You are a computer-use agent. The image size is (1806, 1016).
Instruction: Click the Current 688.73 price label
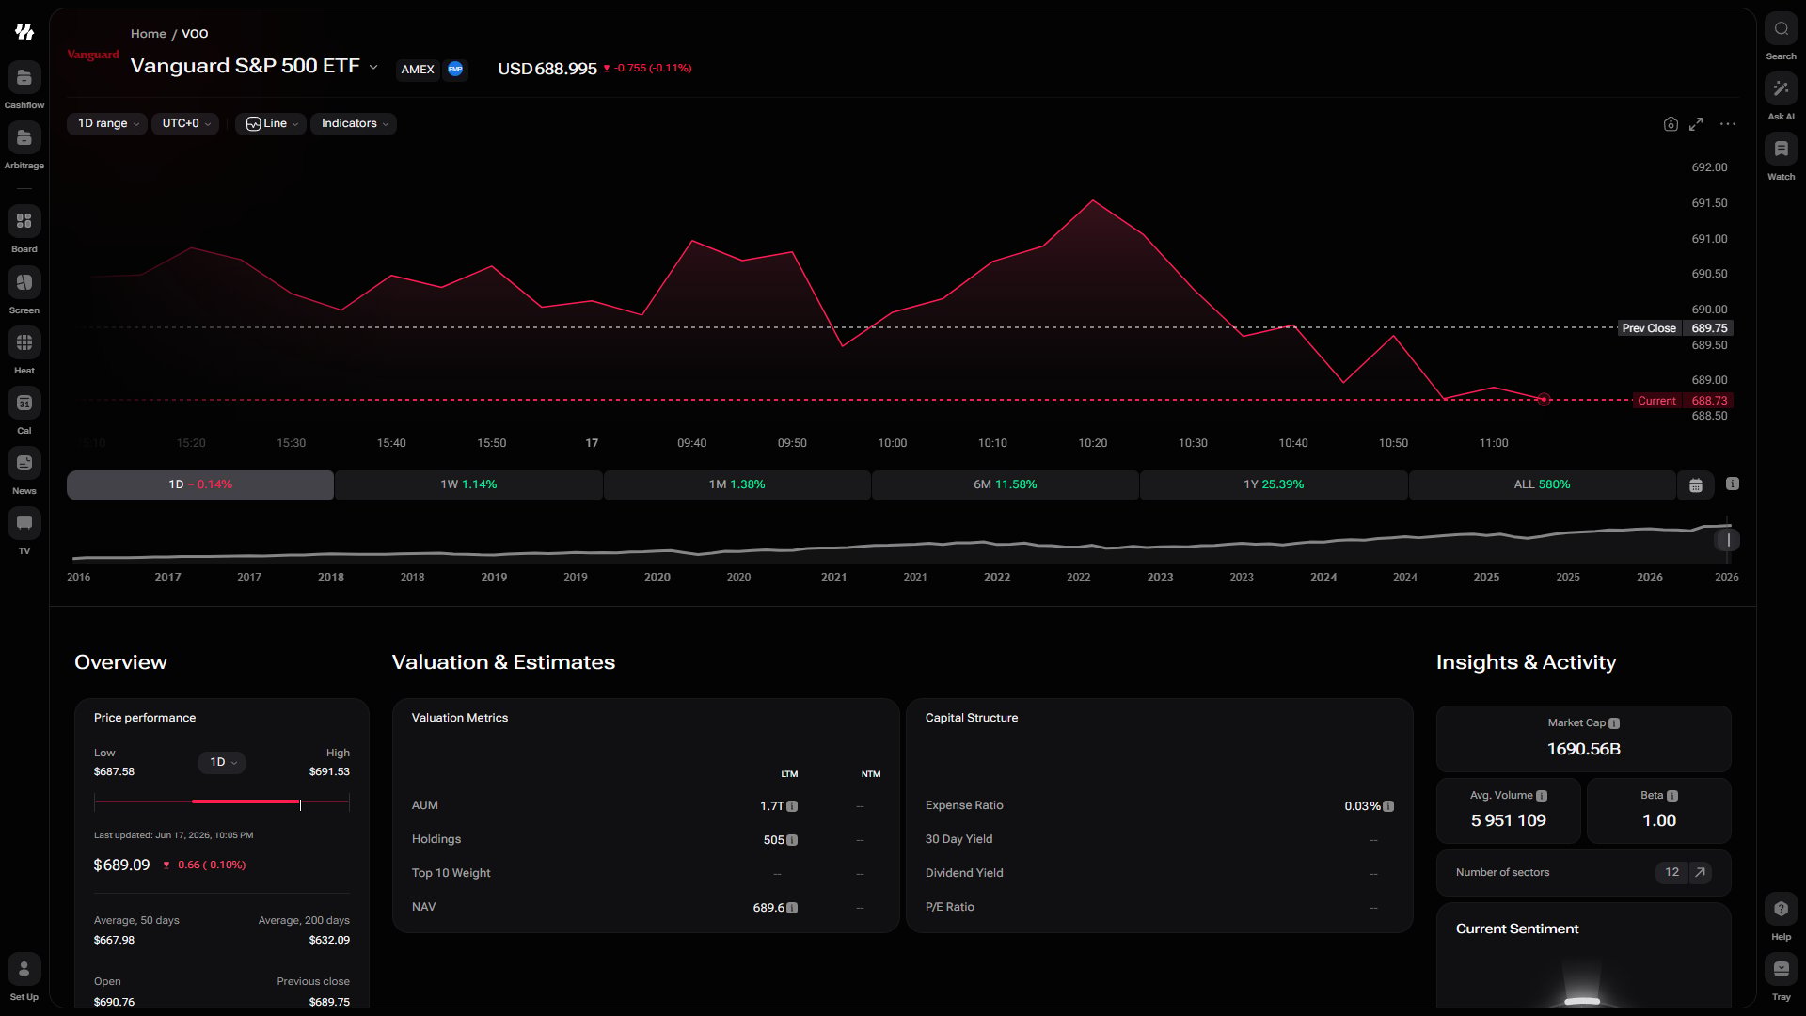(1683, 401)
